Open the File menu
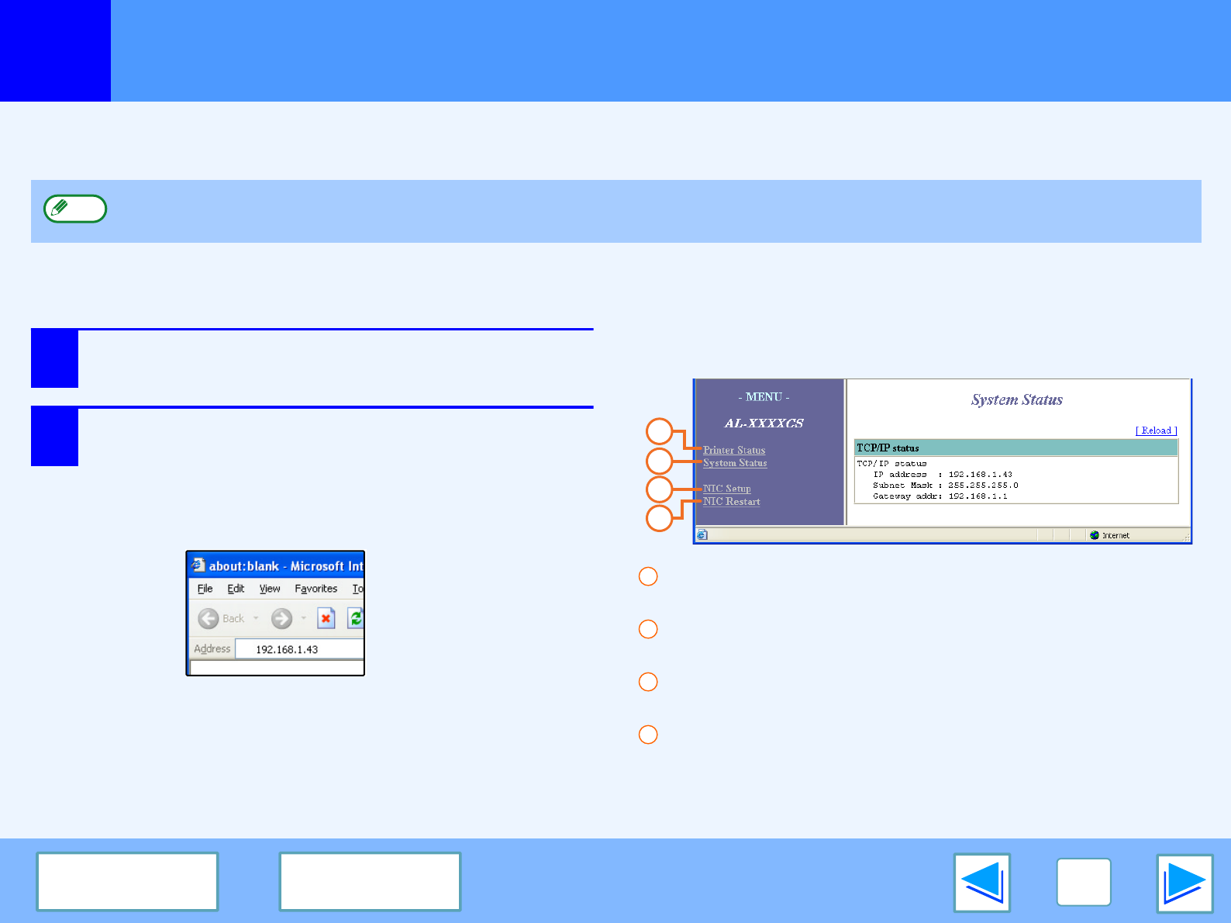The height and width of the screenshot is (923, 1231). (x=205, y=589)
